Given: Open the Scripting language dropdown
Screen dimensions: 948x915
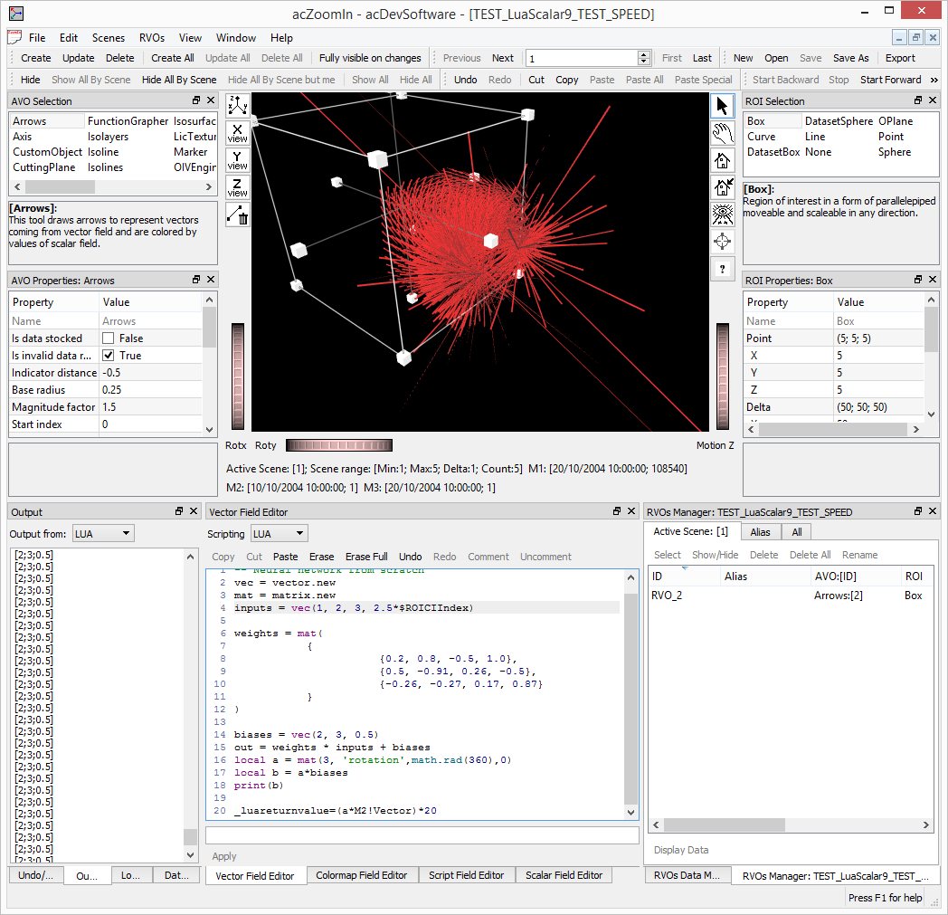Looking at the screenshot, I should (278, 534).
